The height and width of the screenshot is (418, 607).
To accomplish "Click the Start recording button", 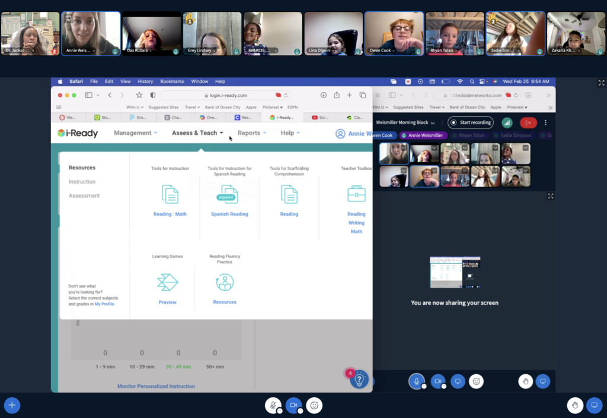I will point(470,123).
